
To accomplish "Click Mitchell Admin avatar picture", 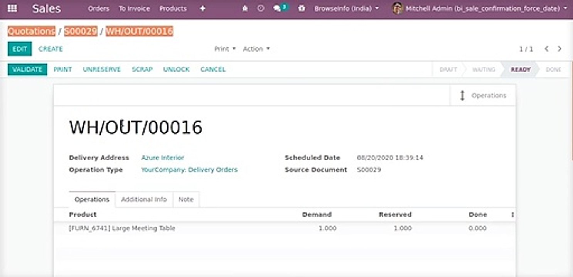I will 397,8.
